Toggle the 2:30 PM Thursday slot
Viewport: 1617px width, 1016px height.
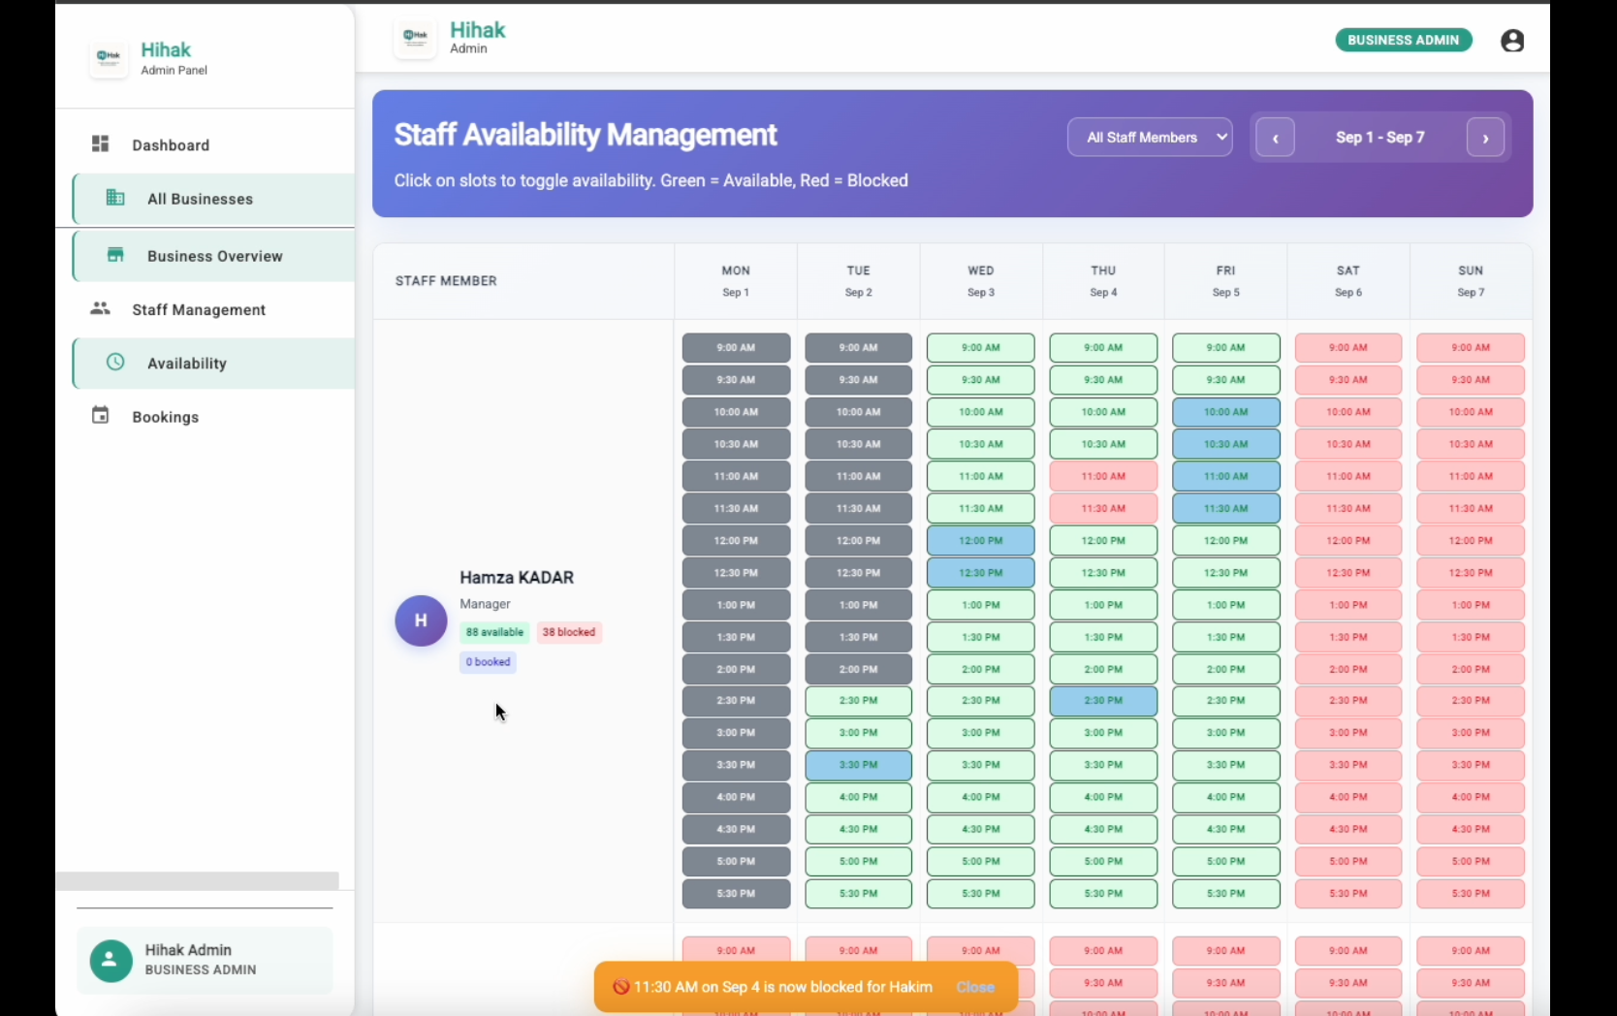click(x=1102, y=700)
